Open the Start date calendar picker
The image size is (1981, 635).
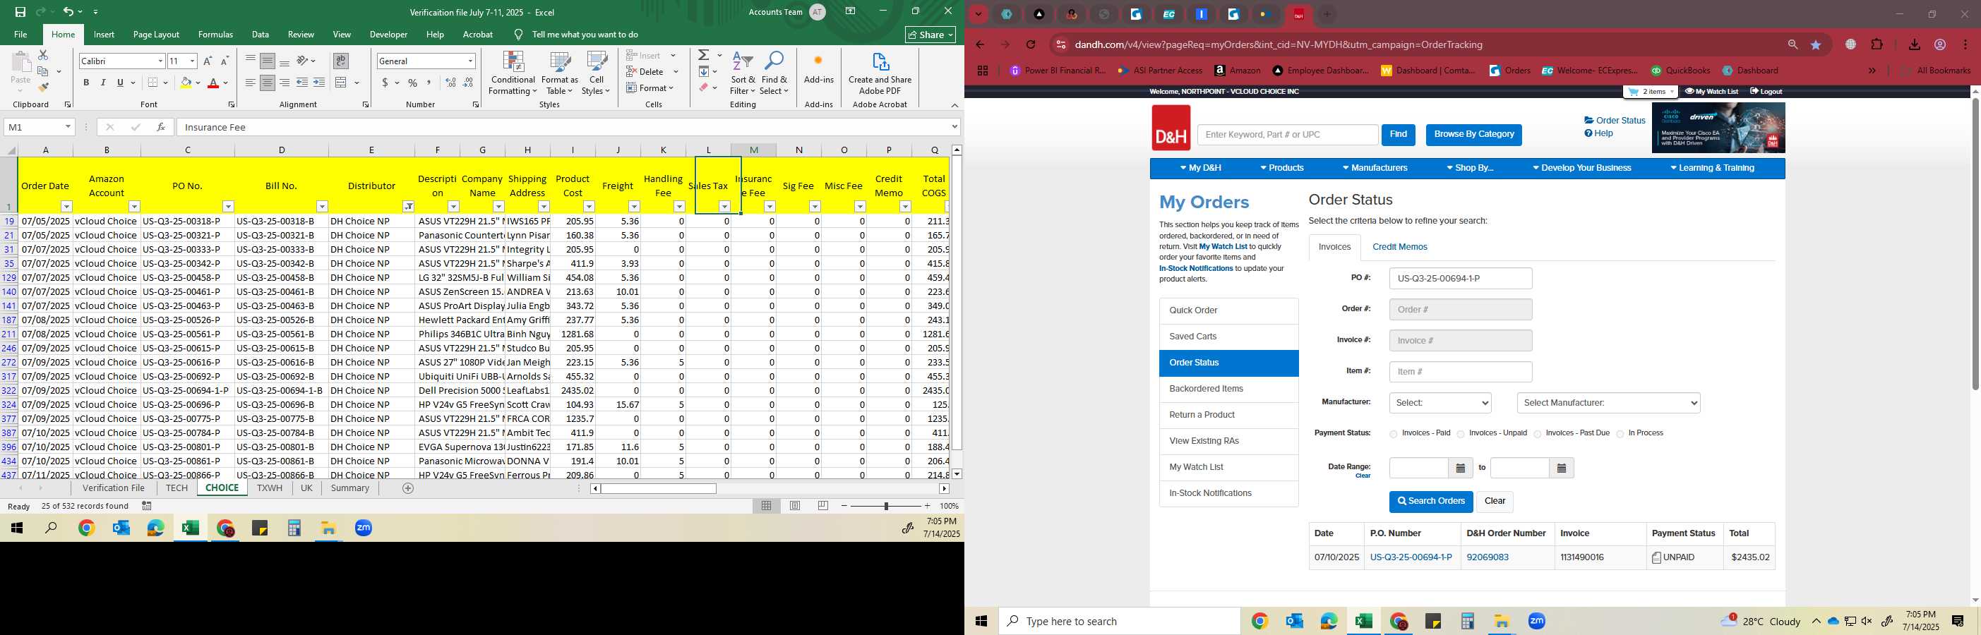click(x=1461, y=468)
